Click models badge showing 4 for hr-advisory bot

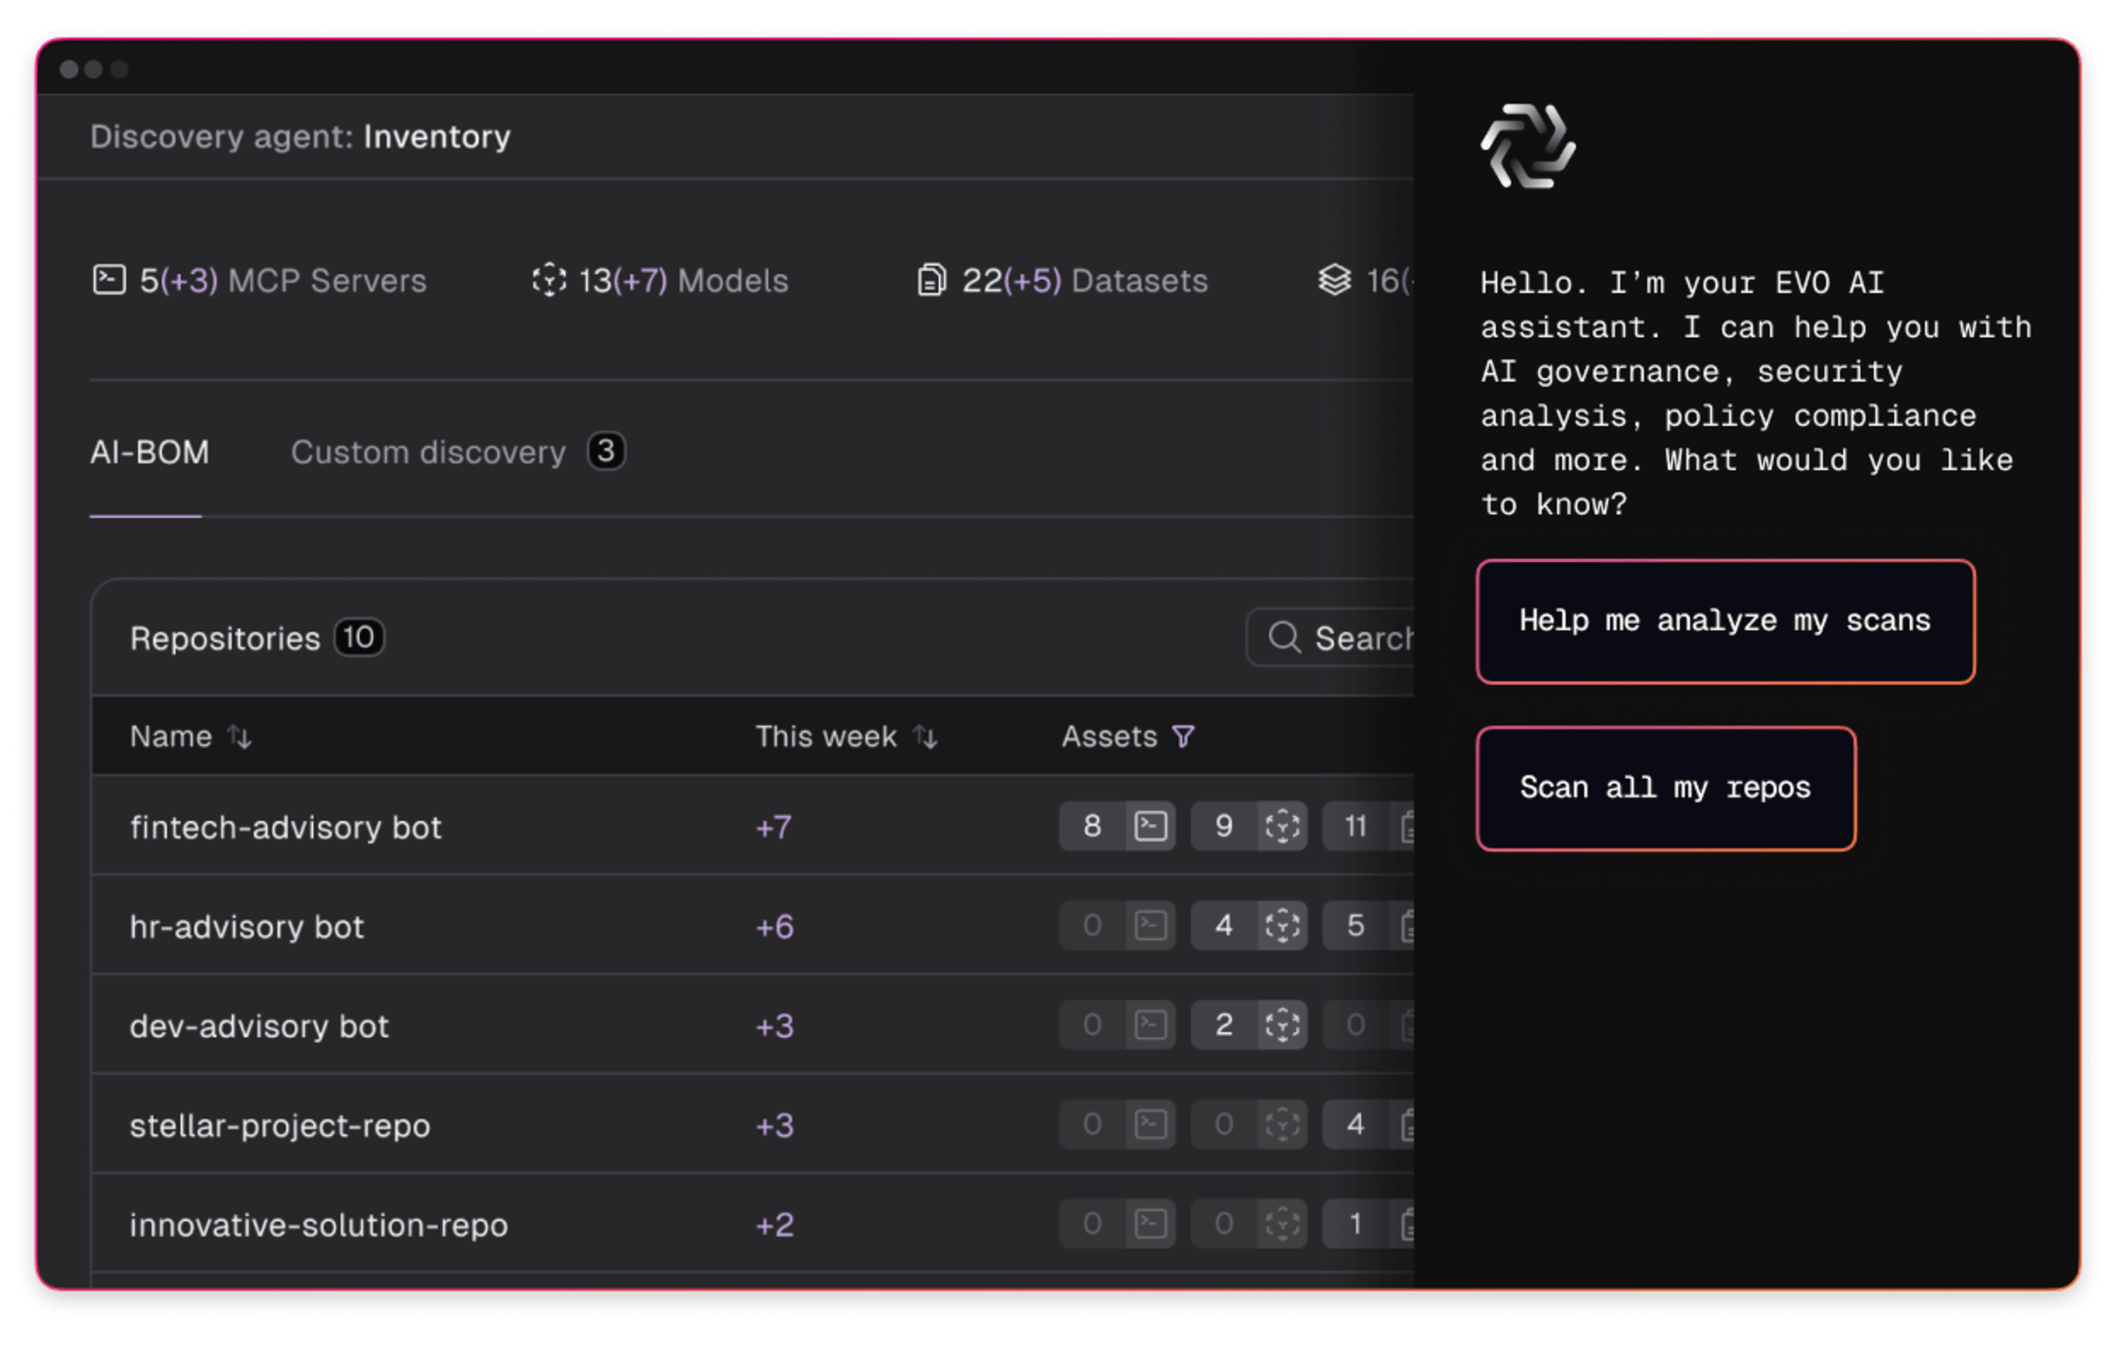click(1249, 926)
